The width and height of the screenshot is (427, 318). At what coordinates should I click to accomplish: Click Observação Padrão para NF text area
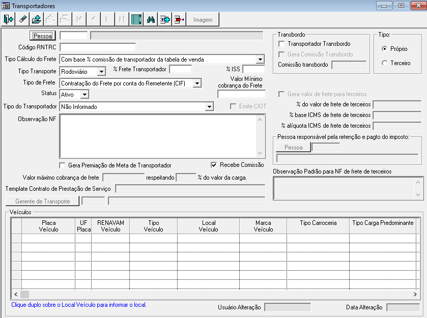pyautogui.click(x=348, y=188)
